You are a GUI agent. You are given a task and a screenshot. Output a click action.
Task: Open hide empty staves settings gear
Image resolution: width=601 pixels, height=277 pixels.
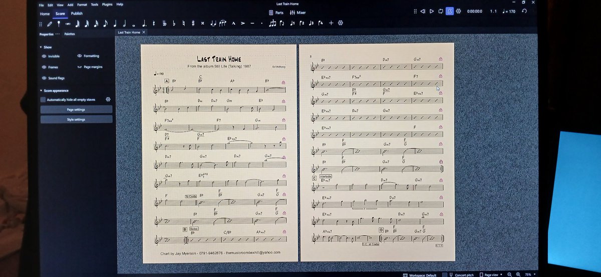tap(108, 99)
